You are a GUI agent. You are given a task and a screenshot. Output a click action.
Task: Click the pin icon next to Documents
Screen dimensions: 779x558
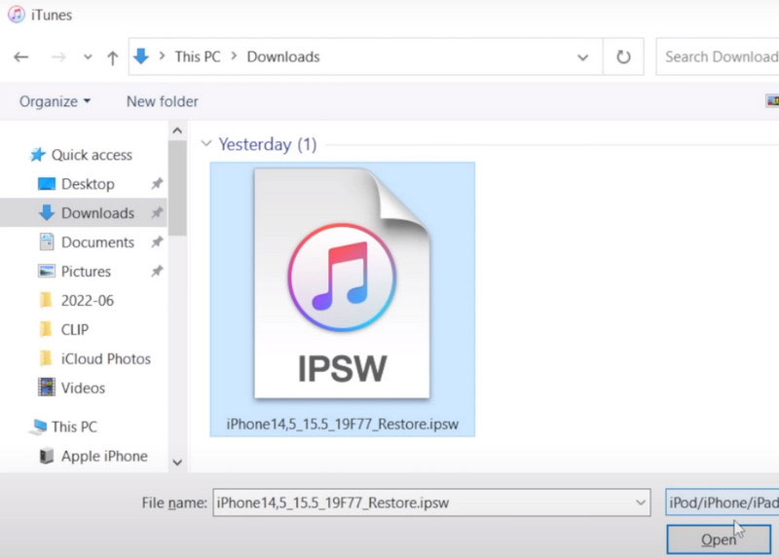click(x=157, y=242)
